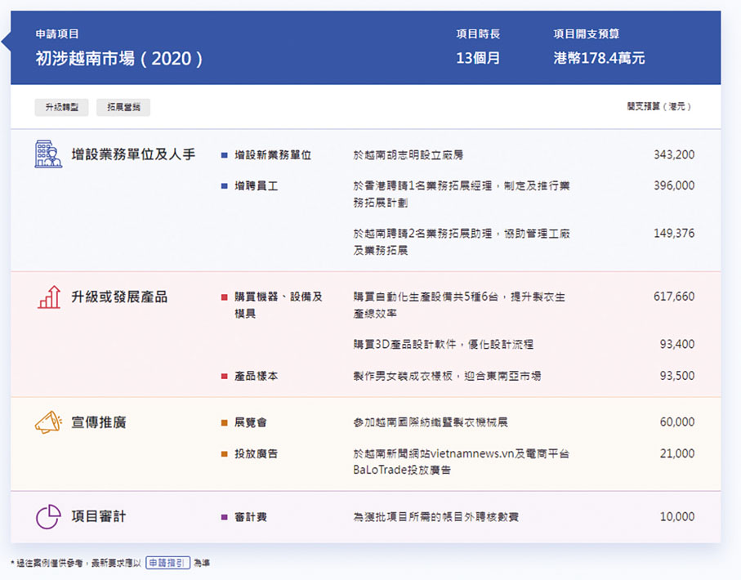
Task: Click the pie chart icon for 項目審計
Action: point(49,516)
